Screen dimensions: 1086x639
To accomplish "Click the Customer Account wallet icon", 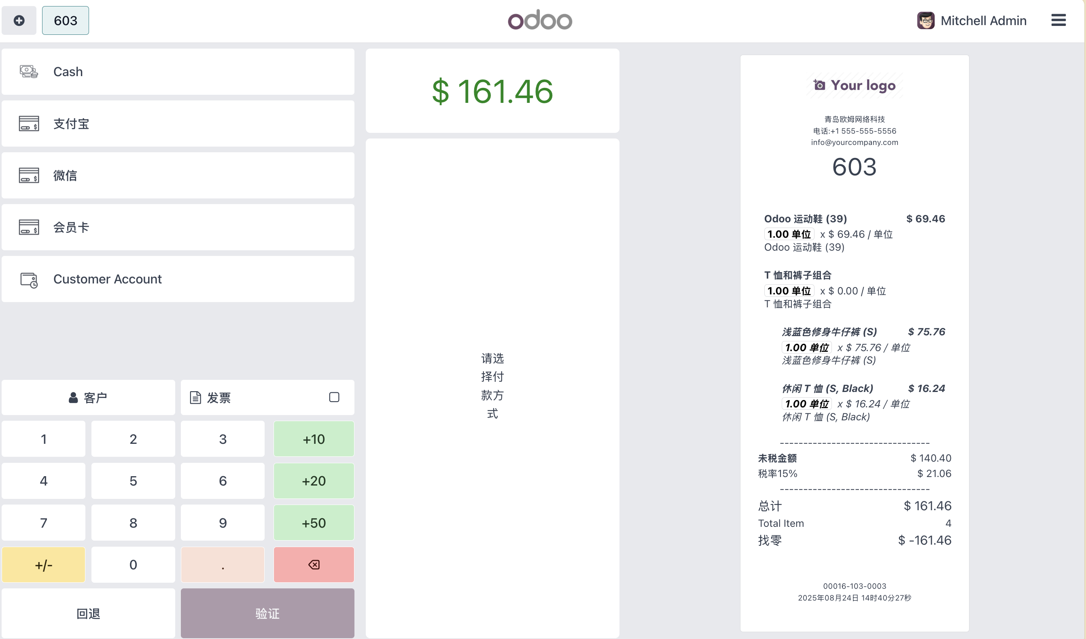I will point(29,279).
